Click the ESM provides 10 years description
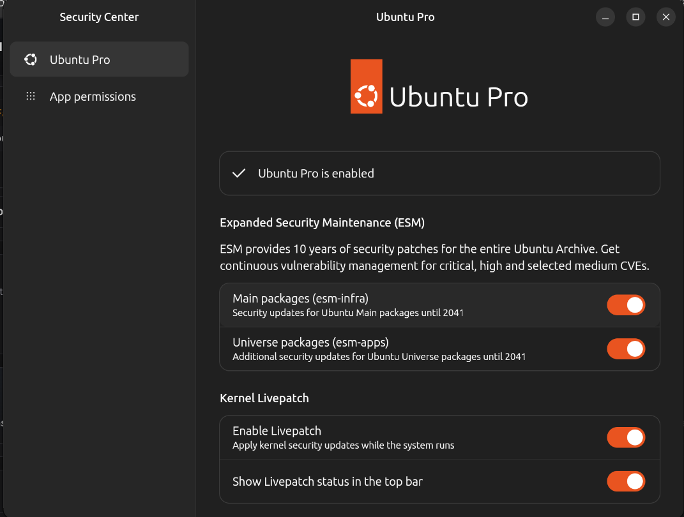This screenshot has height=517, width=684. click(x=434, y=257)
